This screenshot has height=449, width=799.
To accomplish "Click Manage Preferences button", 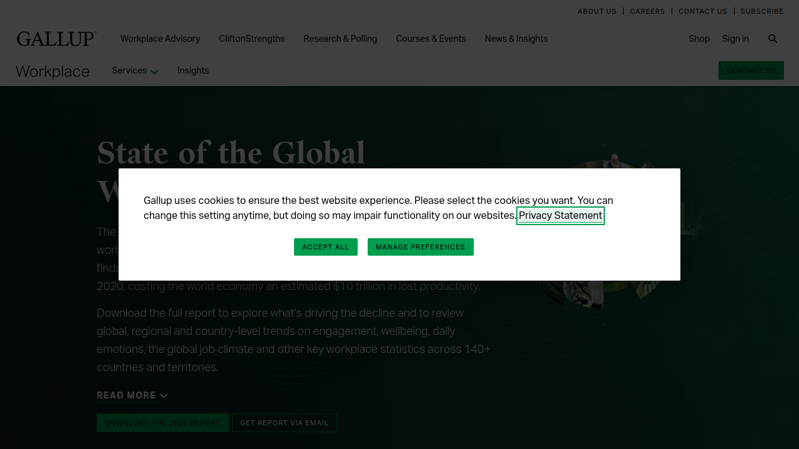I will tap(421, 247).
